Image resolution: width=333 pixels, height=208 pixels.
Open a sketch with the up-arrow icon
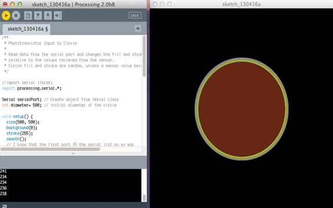[x=38, y=16]
